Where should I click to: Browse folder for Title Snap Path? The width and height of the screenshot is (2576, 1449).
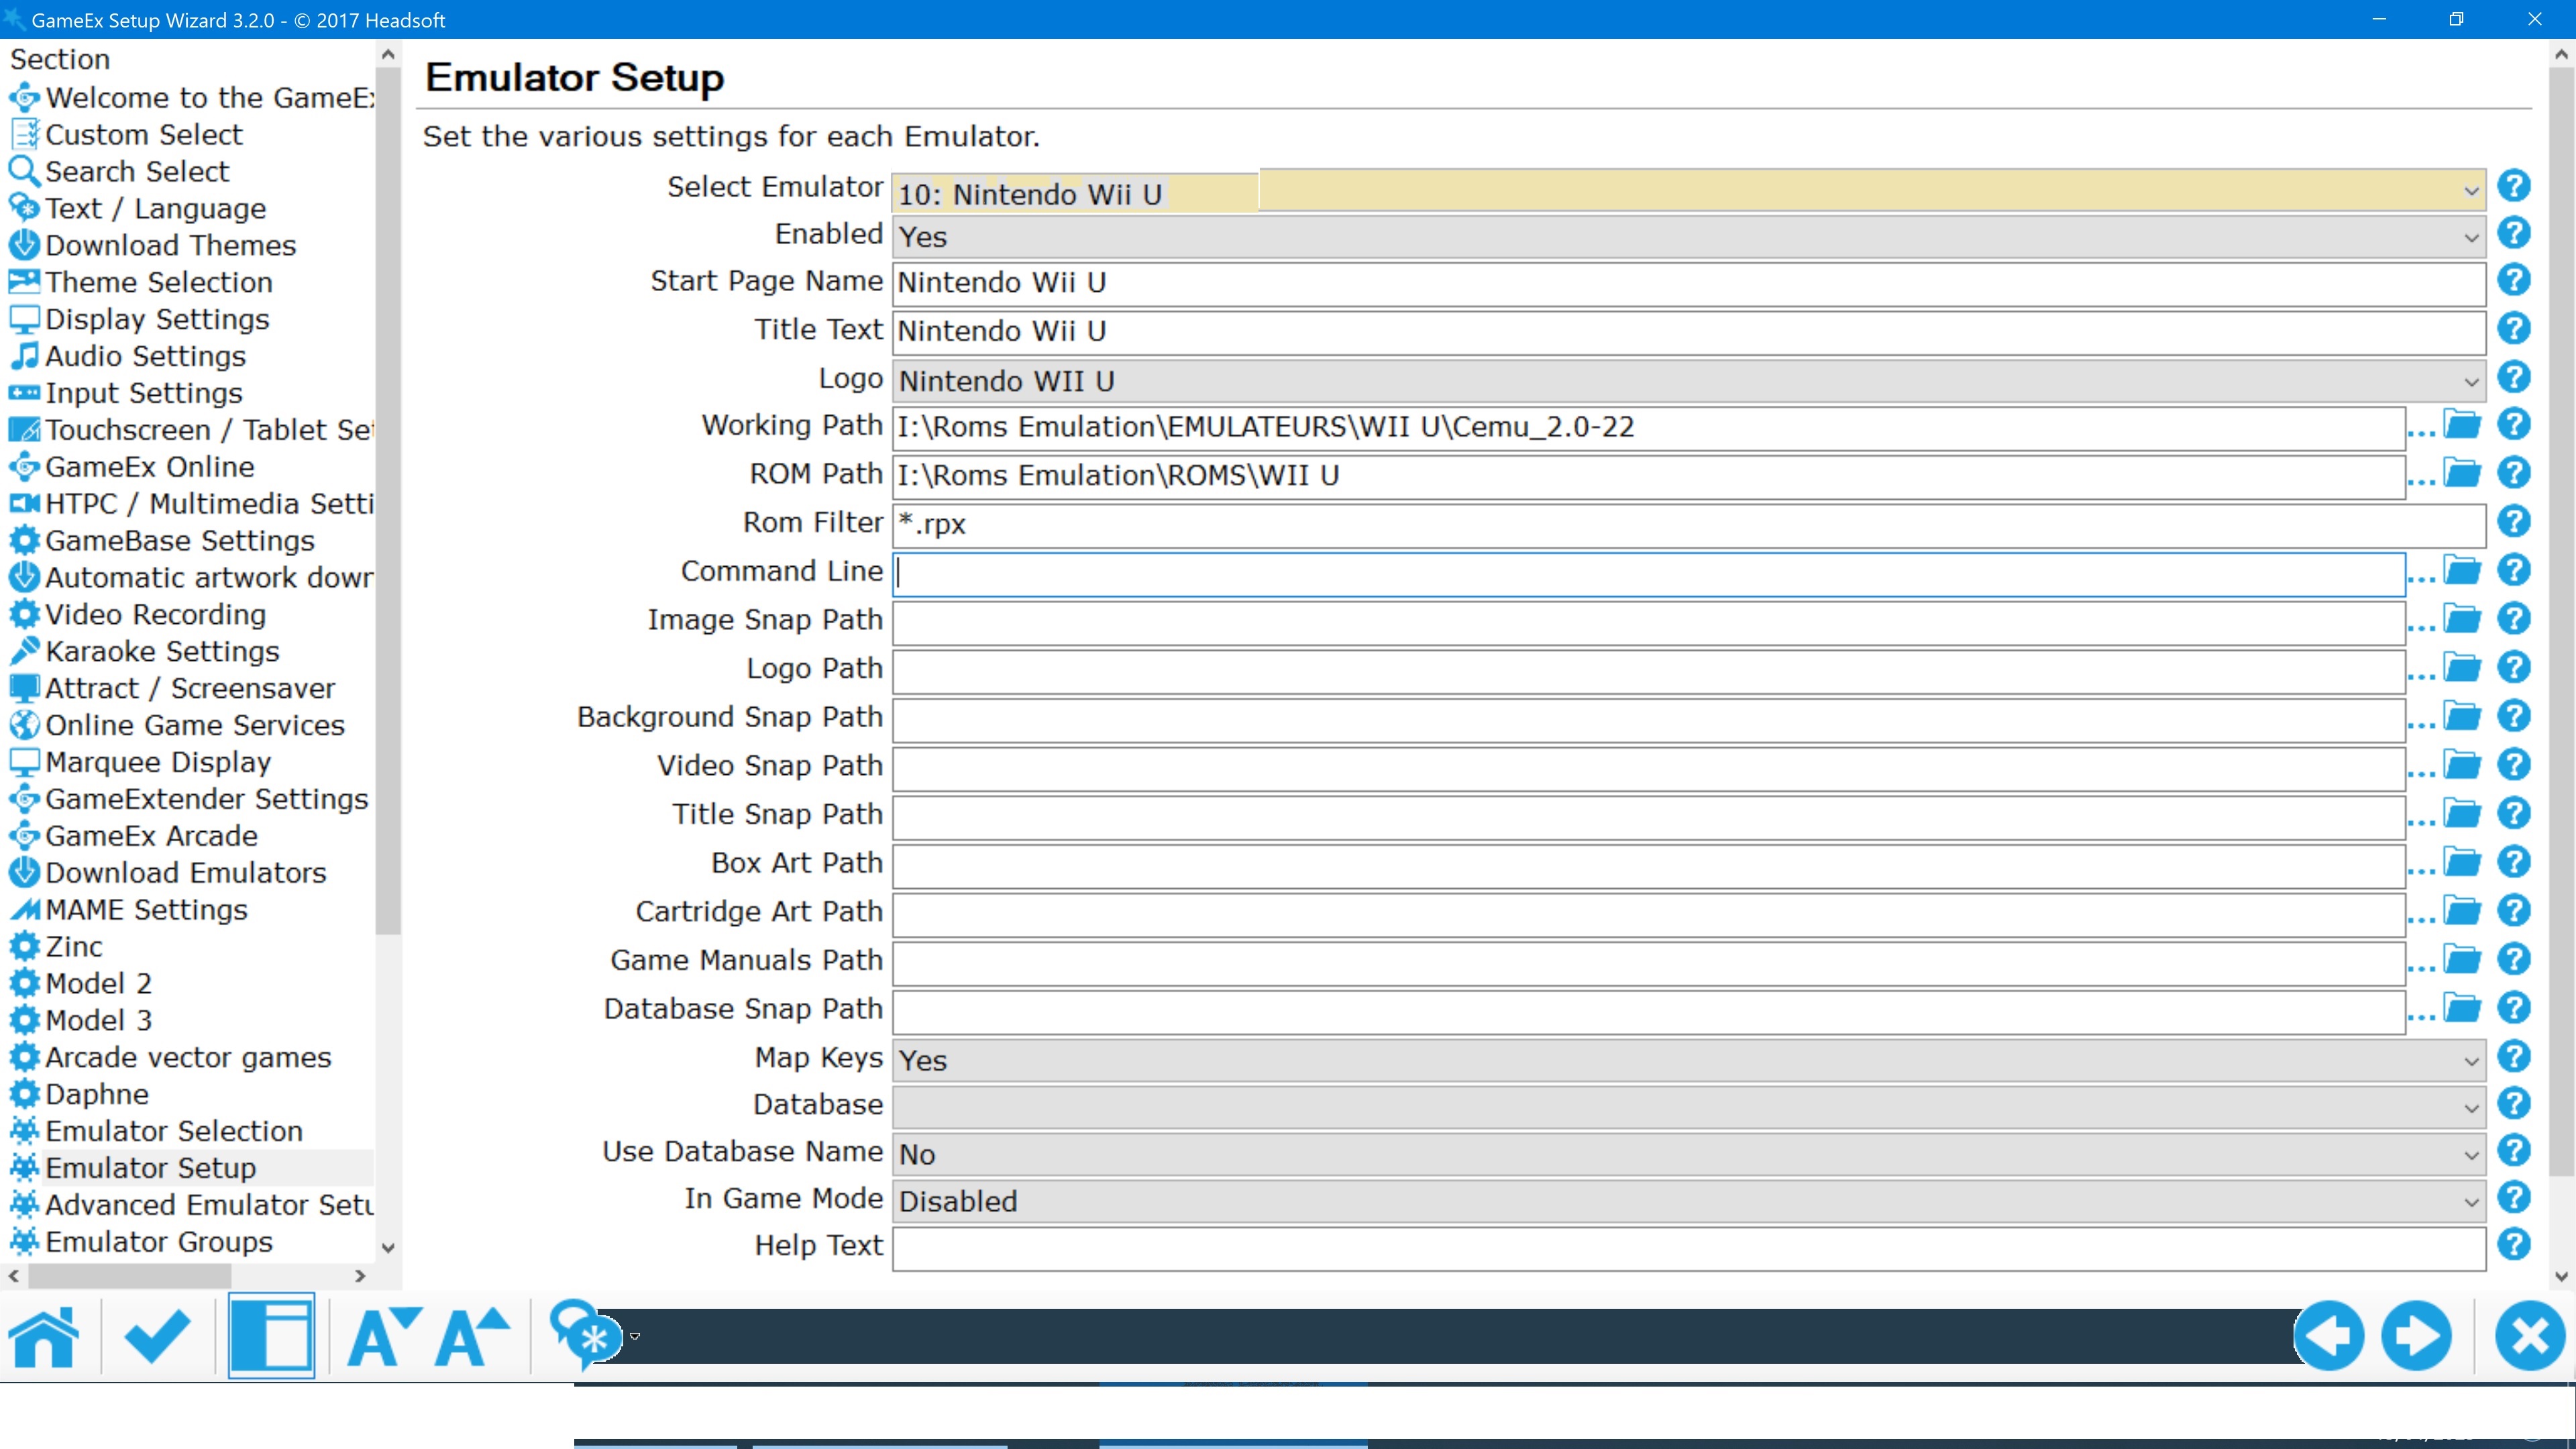click(2462, 814)
